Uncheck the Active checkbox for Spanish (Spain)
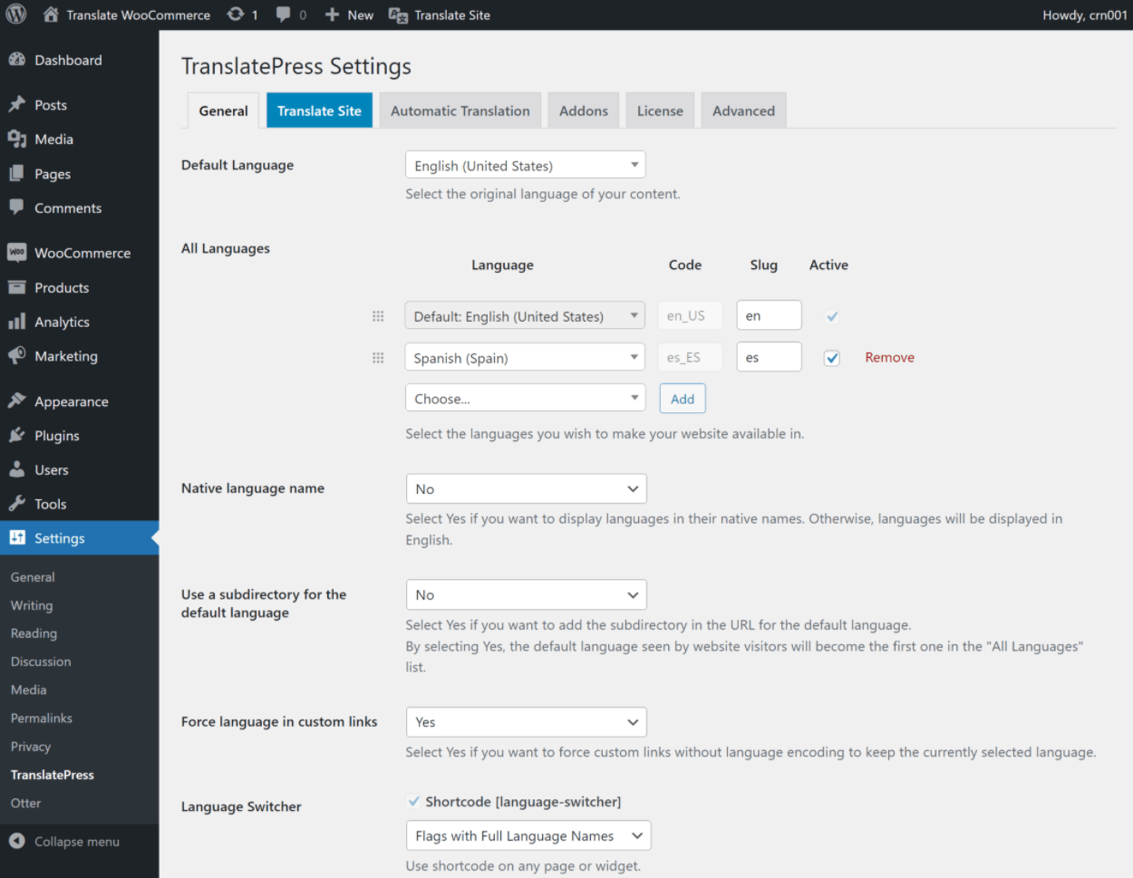The image size is (1133, 878). coord(831,357)
